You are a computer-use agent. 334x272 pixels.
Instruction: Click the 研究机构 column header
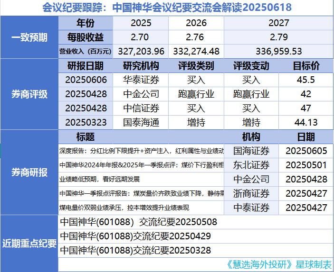[x=141, y=66]
